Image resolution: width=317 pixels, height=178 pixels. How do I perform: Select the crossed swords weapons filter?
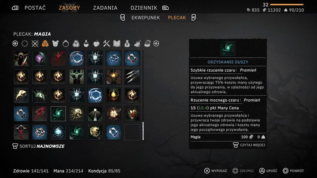(35, 44)
